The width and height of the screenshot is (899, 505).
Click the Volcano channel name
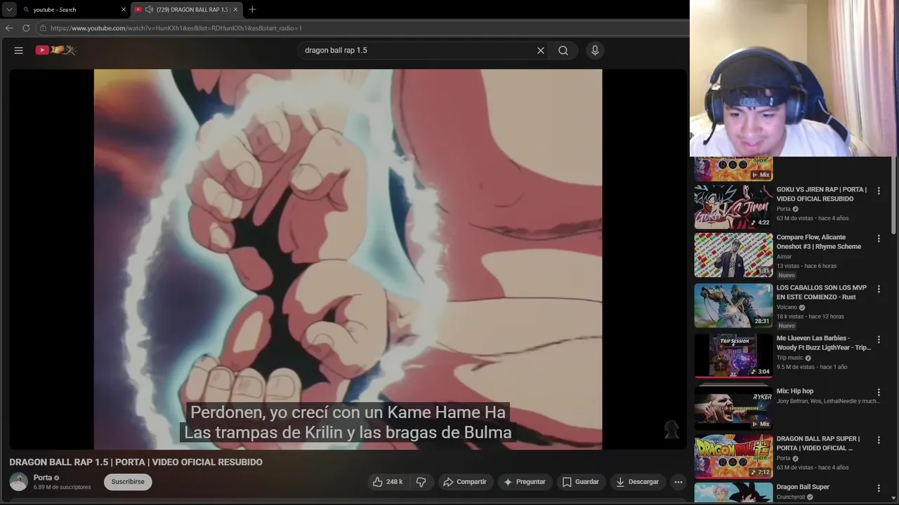pyautogui.click(x=787, y=307)
